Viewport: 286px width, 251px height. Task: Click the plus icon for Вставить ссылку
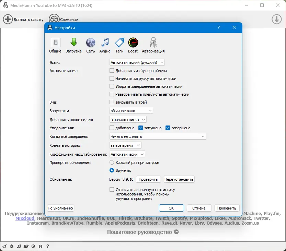click(8, 19)
